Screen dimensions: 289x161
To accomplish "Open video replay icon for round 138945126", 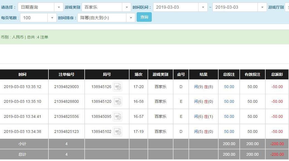I will (x=118, y=87).
